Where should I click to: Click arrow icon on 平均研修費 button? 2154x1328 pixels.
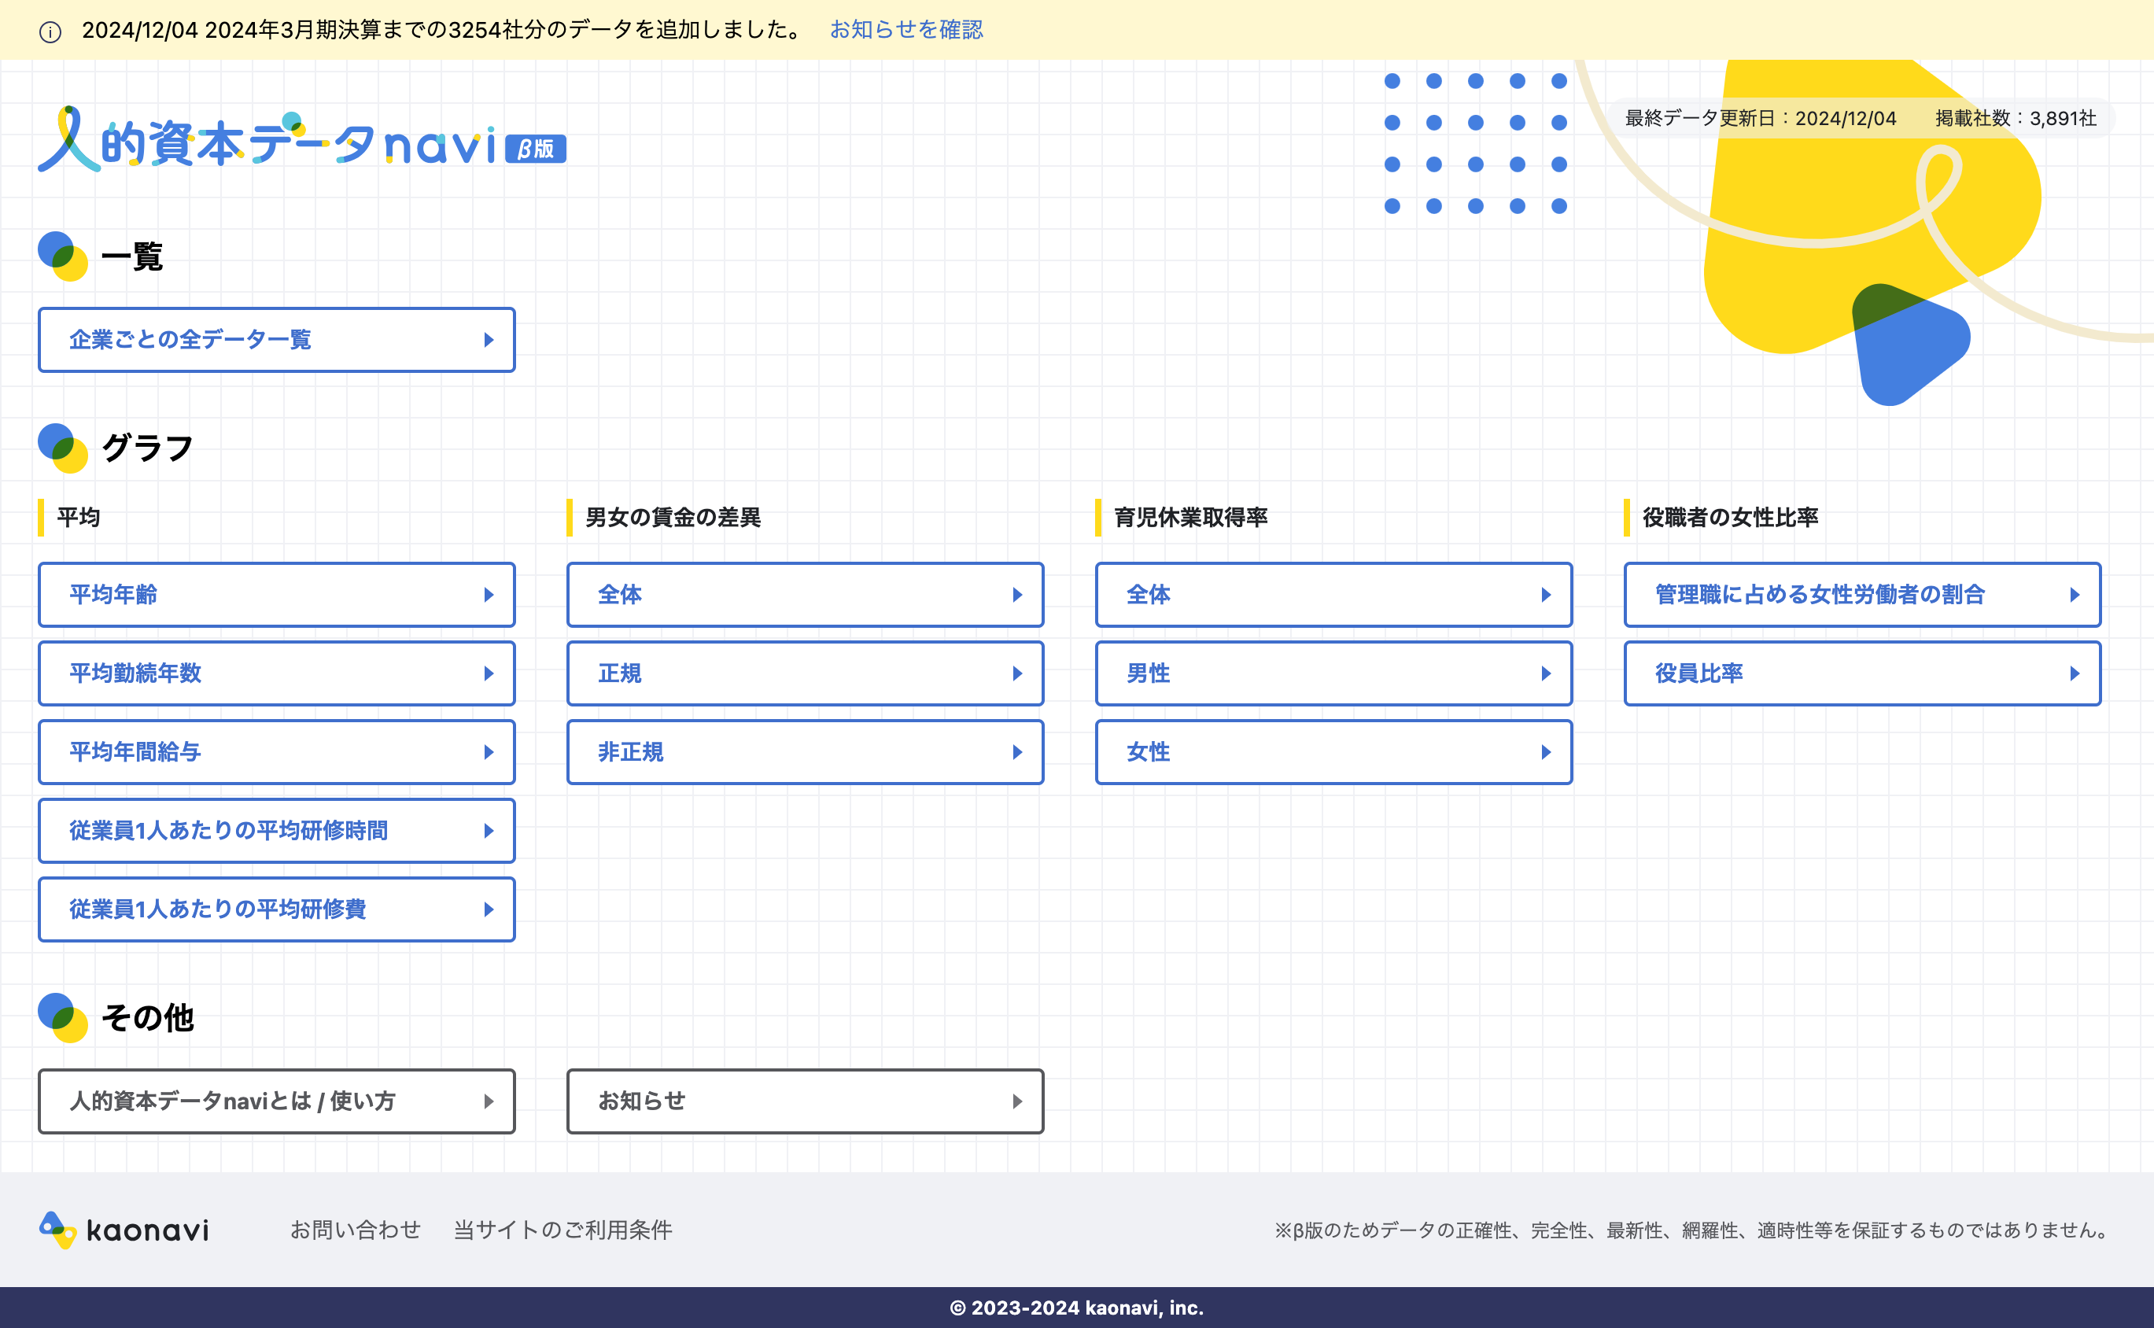pos(489,909)
